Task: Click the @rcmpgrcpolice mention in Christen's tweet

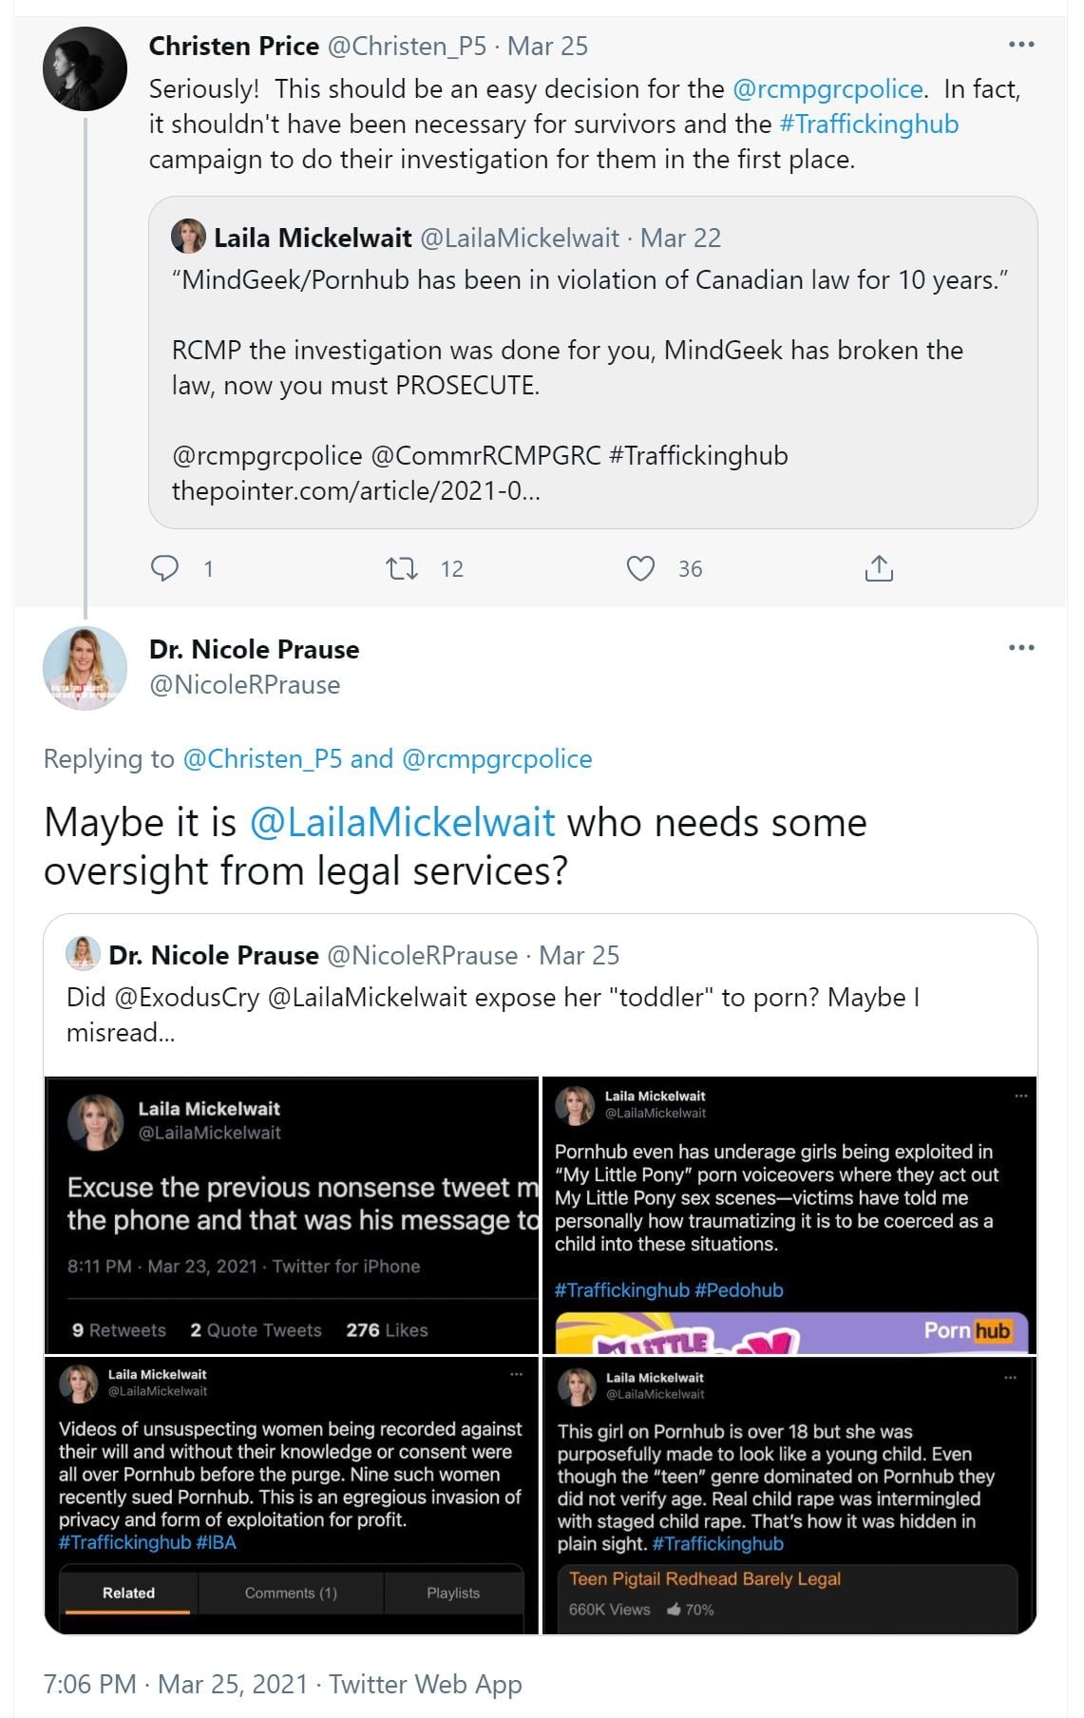Action: pyautogui.click(x=827, y=89)
